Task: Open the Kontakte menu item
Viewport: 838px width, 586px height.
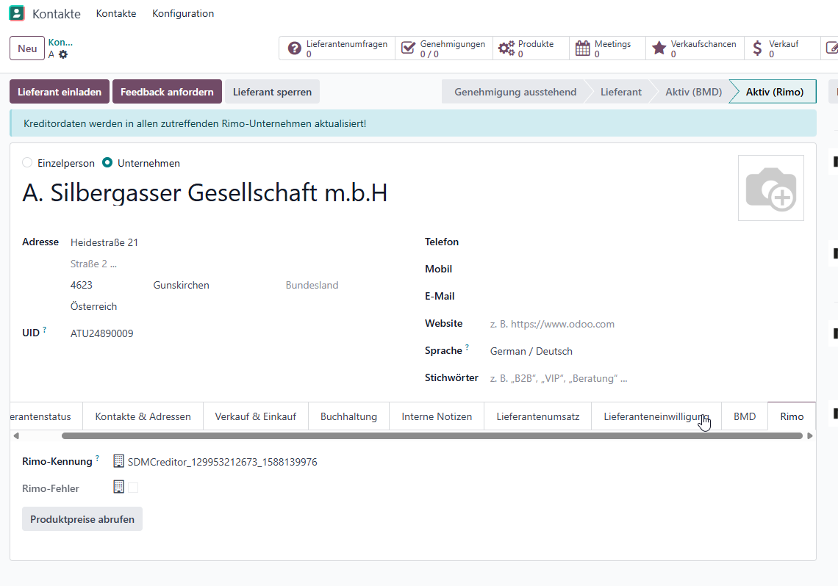Action: click(116, 13)
